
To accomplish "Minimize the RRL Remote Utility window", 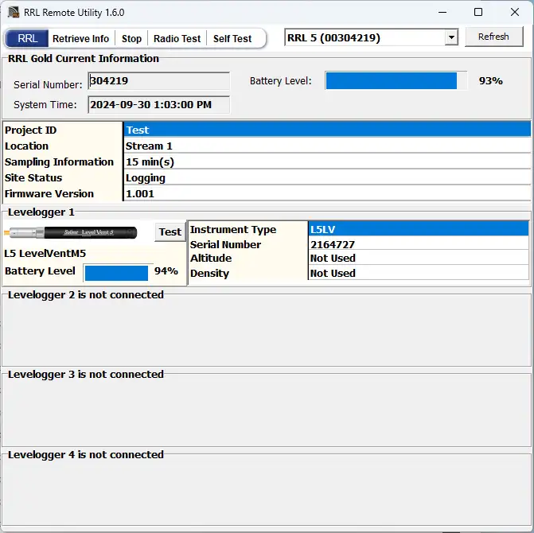I will tap(442, 12).
